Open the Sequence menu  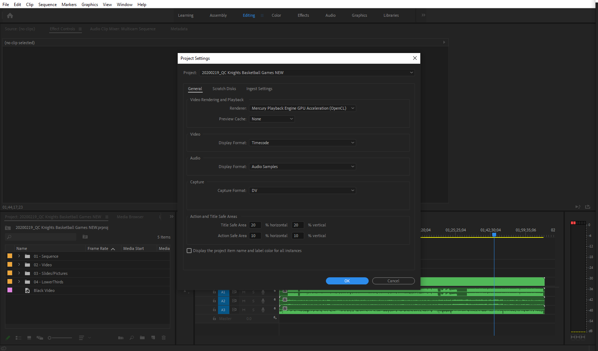[x=47, y=4]
